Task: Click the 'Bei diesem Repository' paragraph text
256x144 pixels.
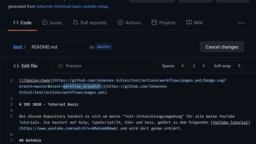Action: click(x=134, y=122)
